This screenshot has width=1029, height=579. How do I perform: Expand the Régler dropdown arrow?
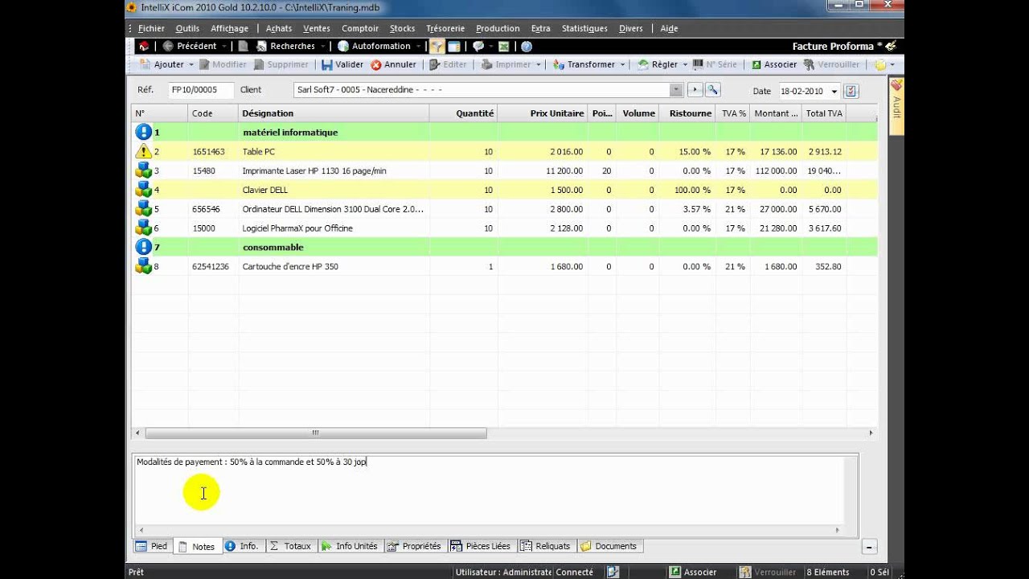[x=686, y=64]
